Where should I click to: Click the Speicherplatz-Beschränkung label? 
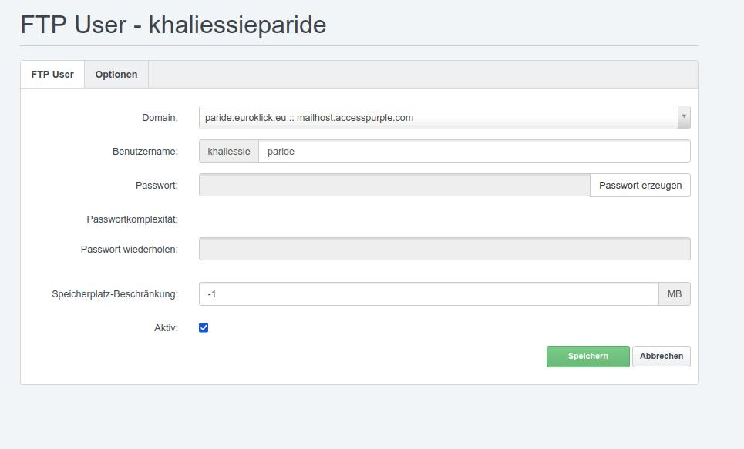pos(115,294)
